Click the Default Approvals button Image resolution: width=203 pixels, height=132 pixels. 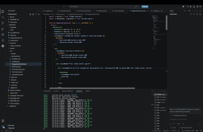click(x=185, y=128)
